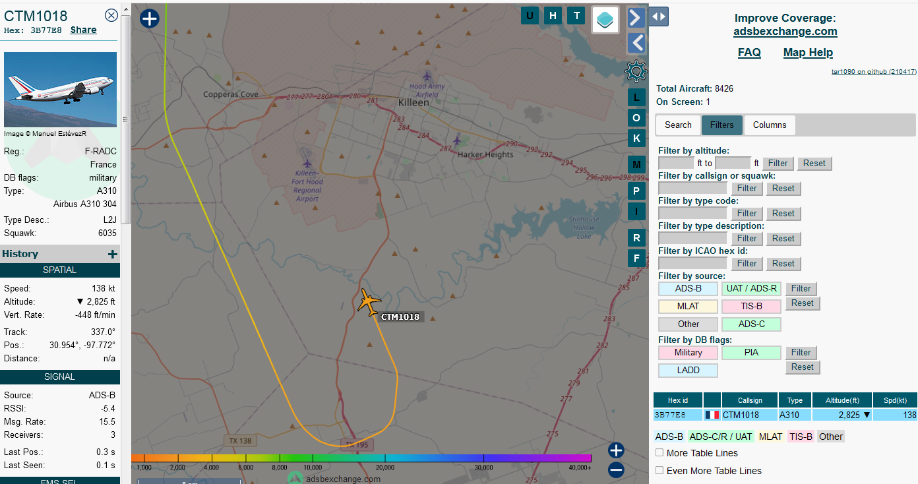Click the top-left map plus button
918x484 pixels.
(x=150, y=18)
